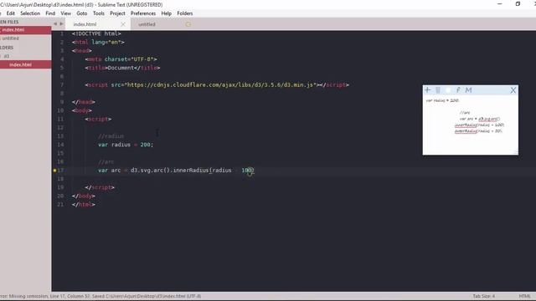Switch to the untitled tab
Screen dimensions: 536x301
coord(147,24)
